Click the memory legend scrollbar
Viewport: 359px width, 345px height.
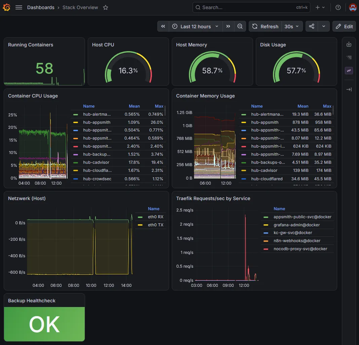(333, 110)
